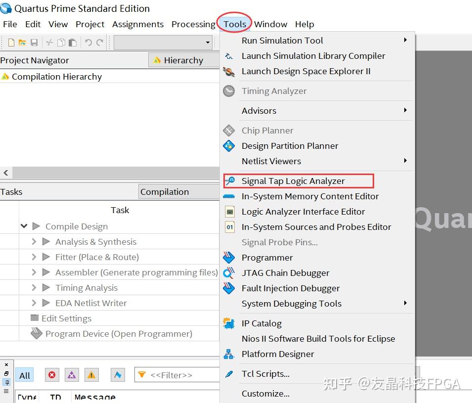The height and width of the screenshot is (403, 472).
Task: Expand the Assembler task node
Action: [x=34, y=272]
